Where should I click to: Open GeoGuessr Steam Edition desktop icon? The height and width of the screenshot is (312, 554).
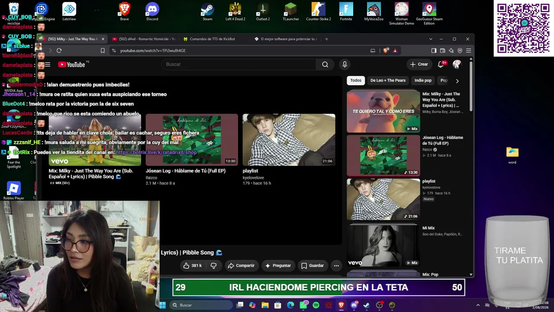tap(429, 14)
